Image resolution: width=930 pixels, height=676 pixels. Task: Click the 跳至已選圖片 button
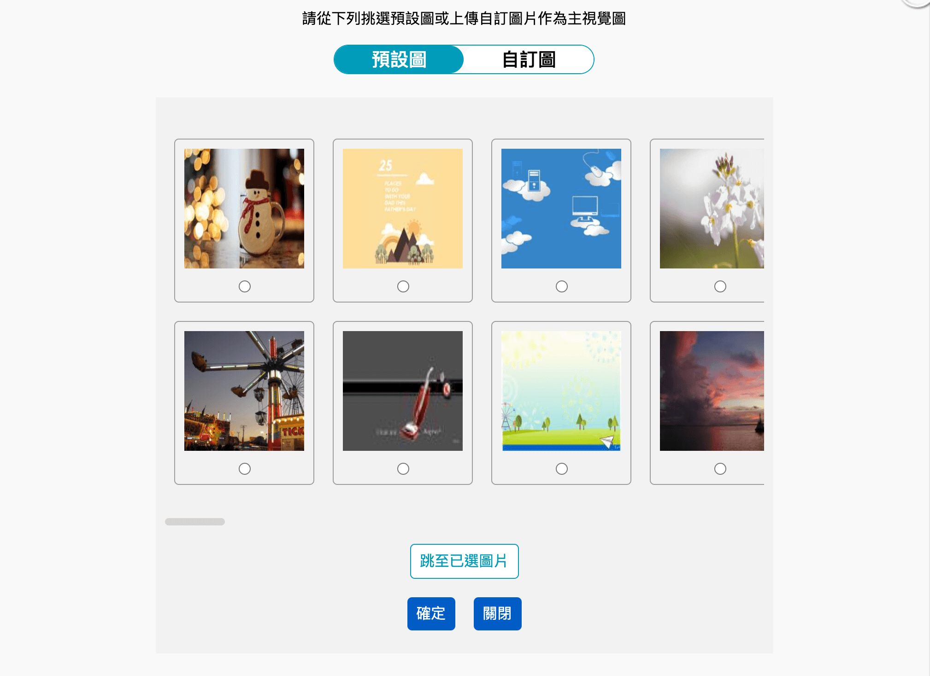[464, 561]
